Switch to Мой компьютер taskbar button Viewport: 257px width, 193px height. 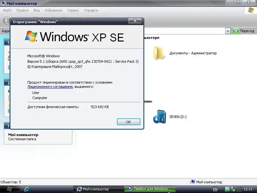98,189
